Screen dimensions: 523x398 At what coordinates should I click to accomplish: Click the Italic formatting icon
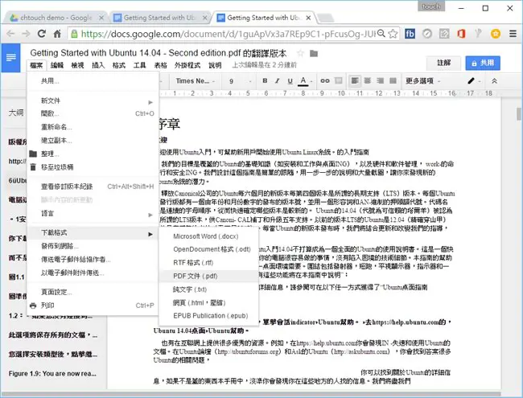point(277,80)
